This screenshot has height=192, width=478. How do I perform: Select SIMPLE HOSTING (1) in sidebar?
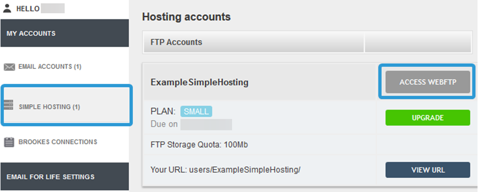[x=50, y=107]
